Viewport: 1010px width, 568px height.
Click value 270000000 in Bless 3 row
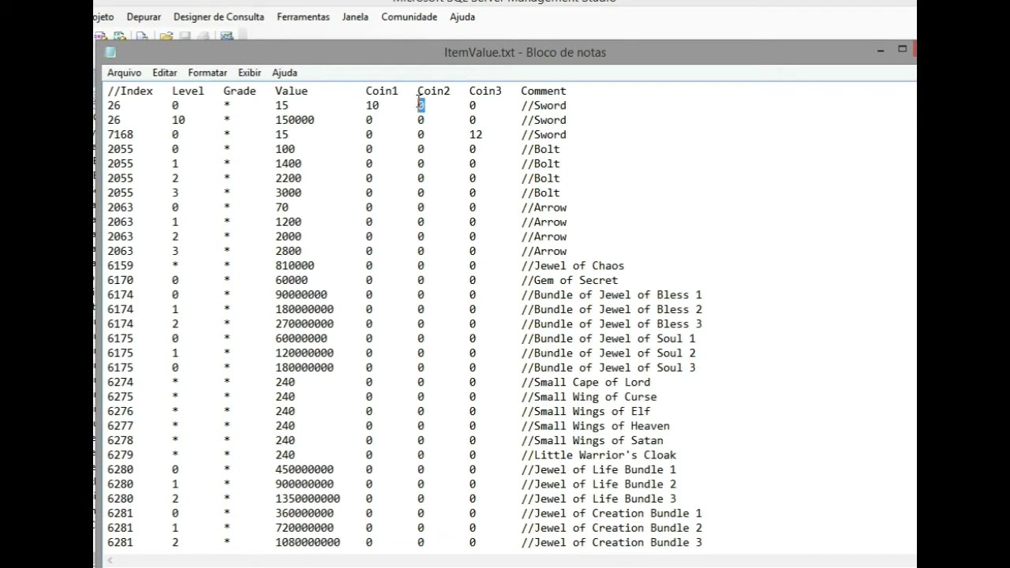(304, 324)
